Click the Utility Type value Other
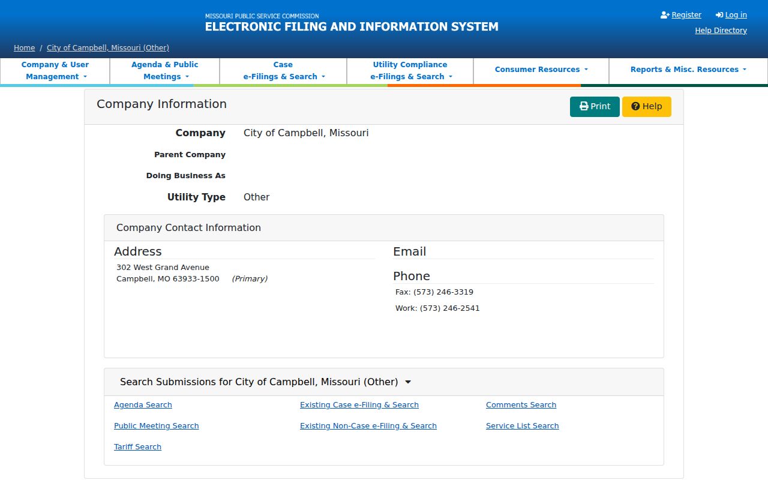Screen dimensions: 768x480 click(256, 197)
